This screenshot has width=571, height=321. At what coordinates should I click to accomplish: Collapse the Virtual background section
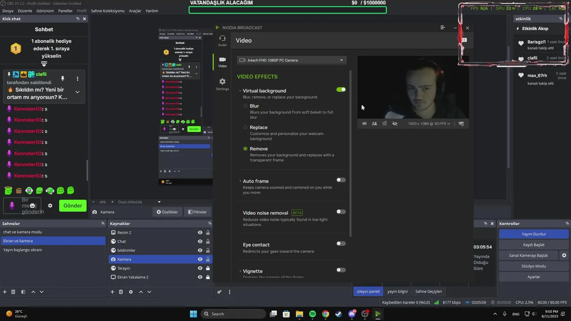point(240,91)
